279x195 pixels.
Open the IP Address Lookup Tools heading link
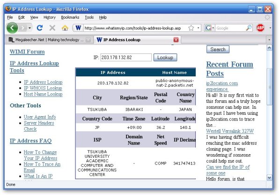(x=34, y=67)
